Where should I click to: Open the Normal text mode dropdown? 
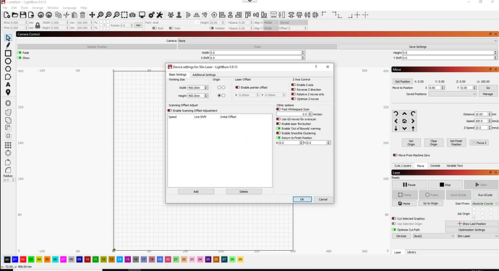tap(293, 22)
